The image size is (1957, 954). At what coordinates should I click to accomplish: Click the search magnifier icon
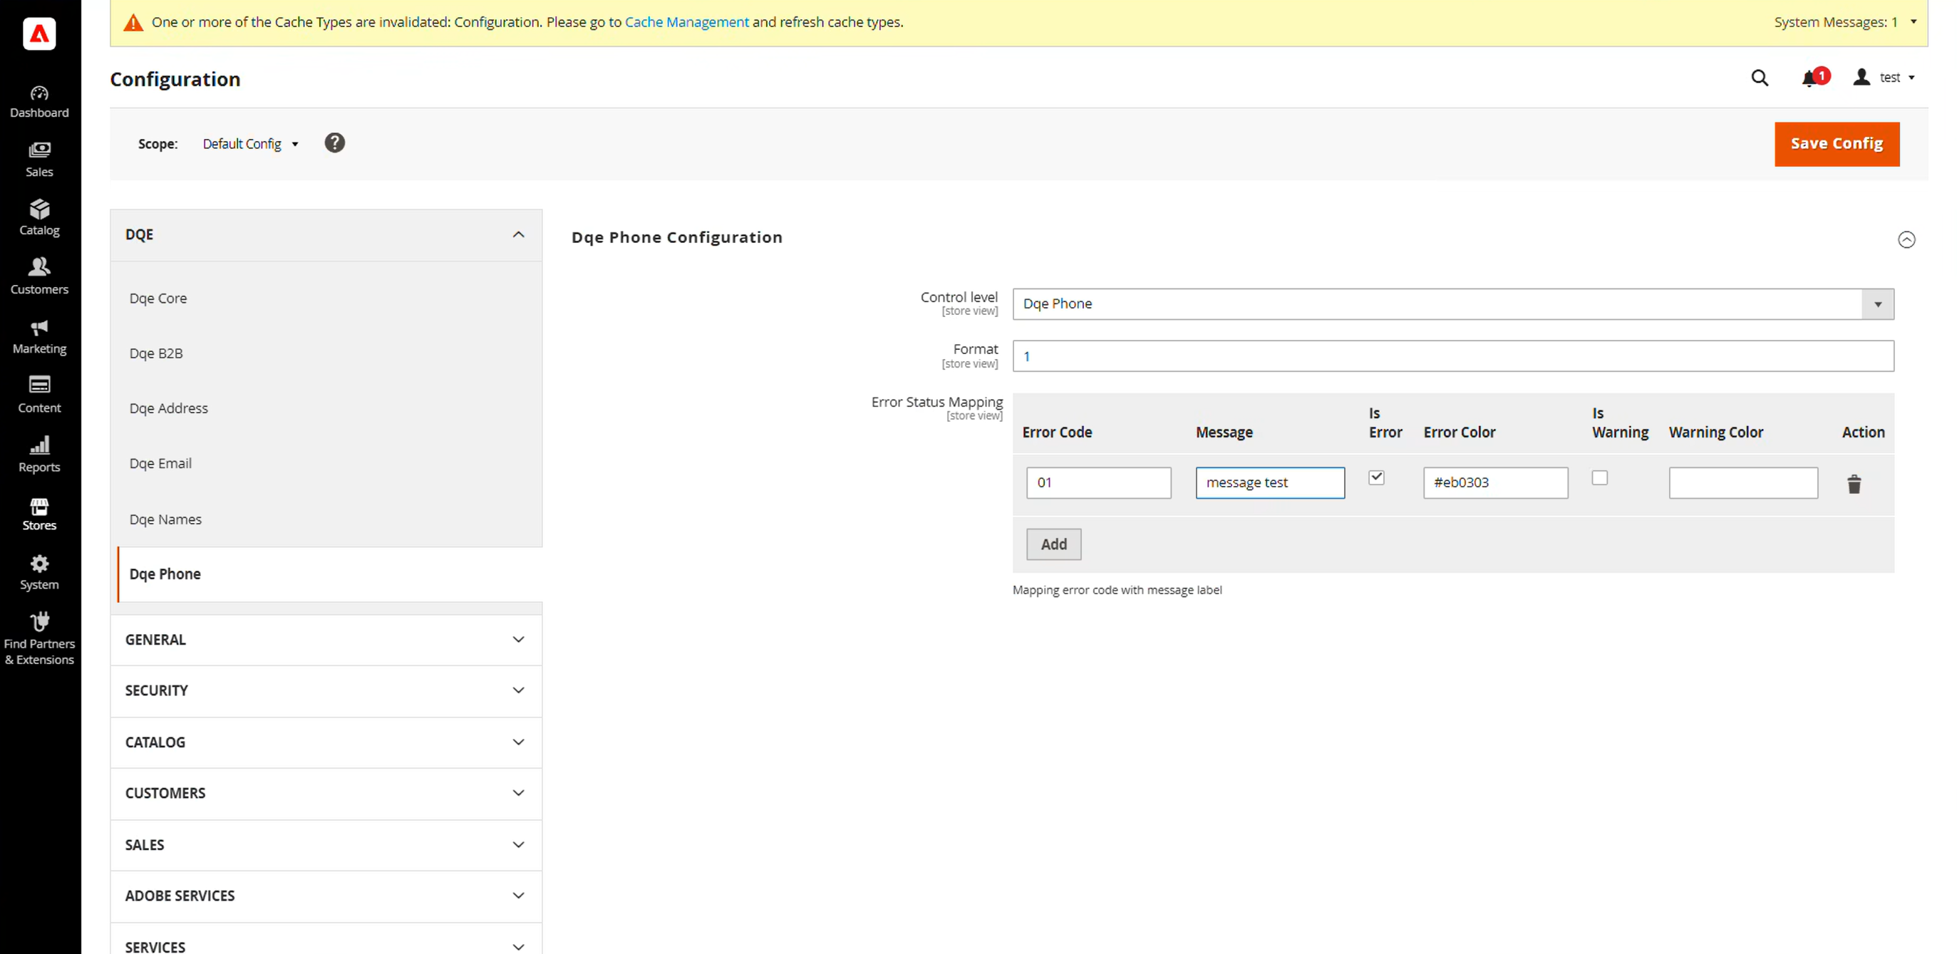pos(1760,78)
